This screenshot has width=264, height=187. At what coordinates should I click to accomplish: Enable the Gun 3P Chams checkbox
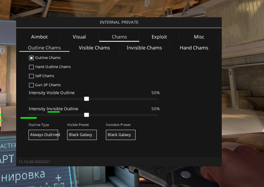pyautogui.click(x=31, y=85)
